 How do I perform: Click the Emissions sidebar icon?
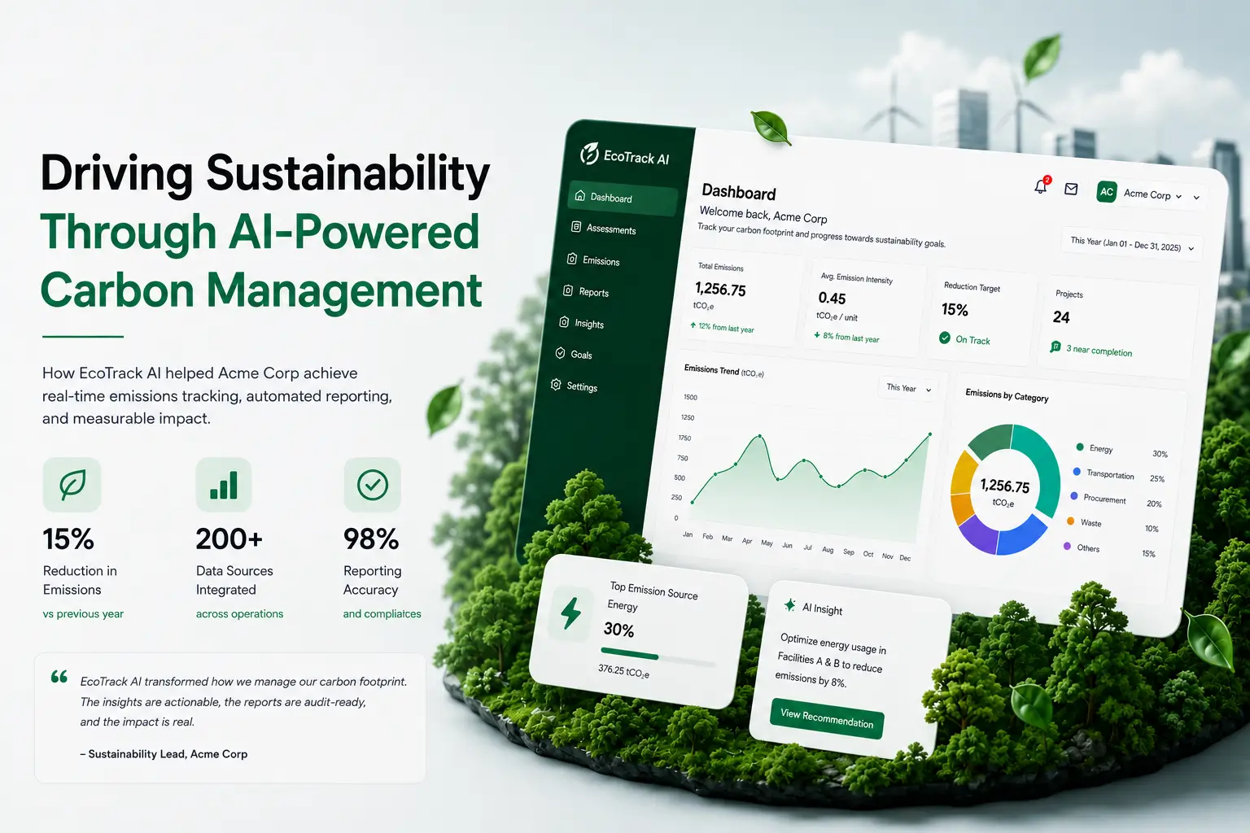pyautogui.click(x=572, y=259)
